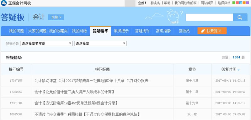Screen dimensions: 251x120
Task: Open the 高级搜索 tab
Action: coord(163,31)
